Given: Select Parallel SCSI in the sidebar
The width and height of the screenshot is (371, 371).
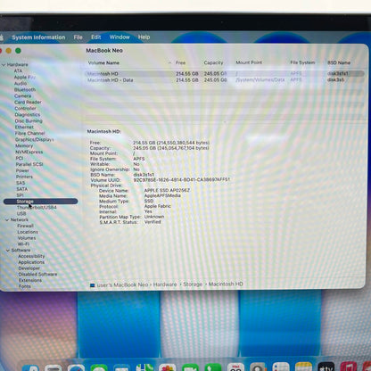Looking at the screenshot, I should tap(29, 164).
